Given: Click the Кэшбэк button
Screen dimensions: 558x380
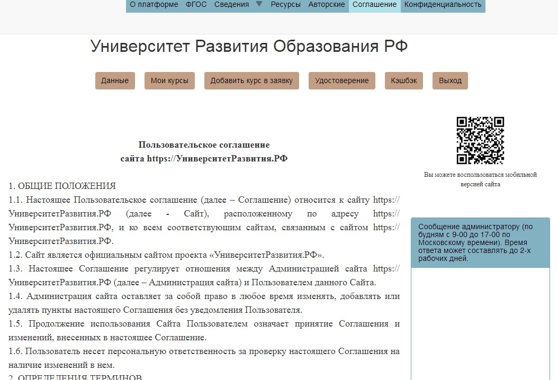Looking at the screenshot, I should pos(404,81).
